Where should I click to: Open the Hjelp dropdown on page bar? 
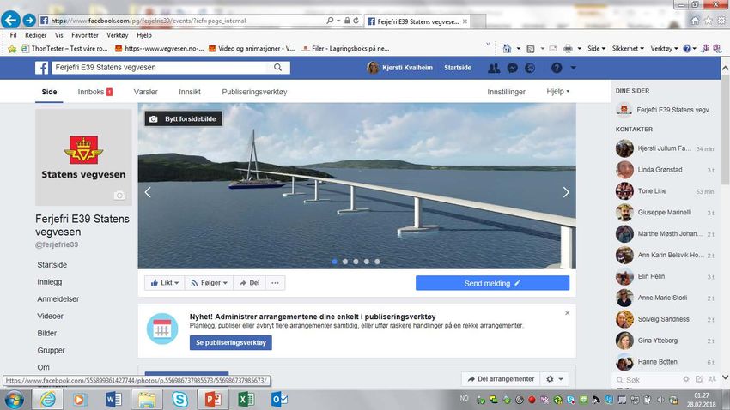pyautogui.click(x=557, y=92)
